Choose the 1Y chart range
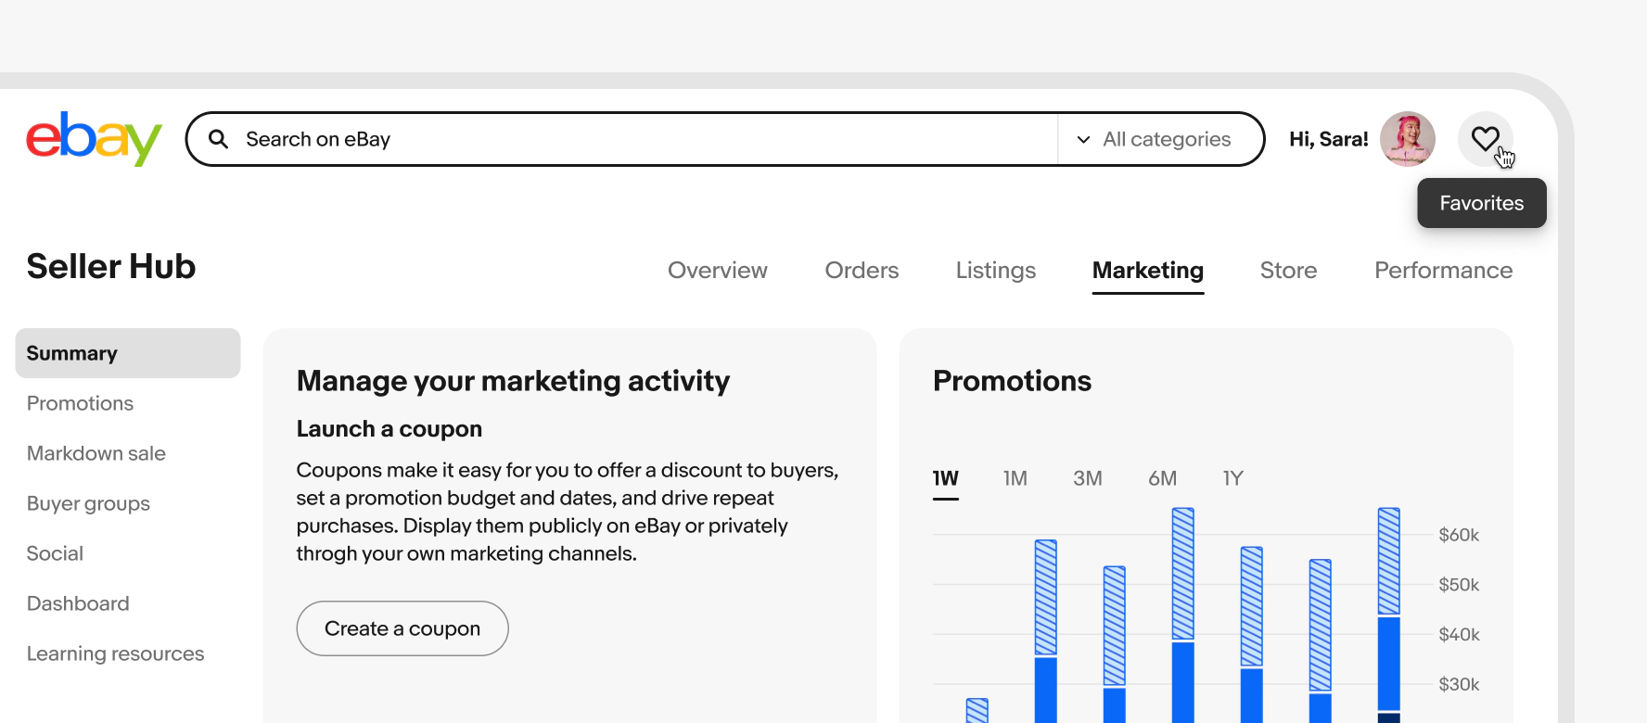Screen dimensions: 1647x723 tap(1232, 478)
